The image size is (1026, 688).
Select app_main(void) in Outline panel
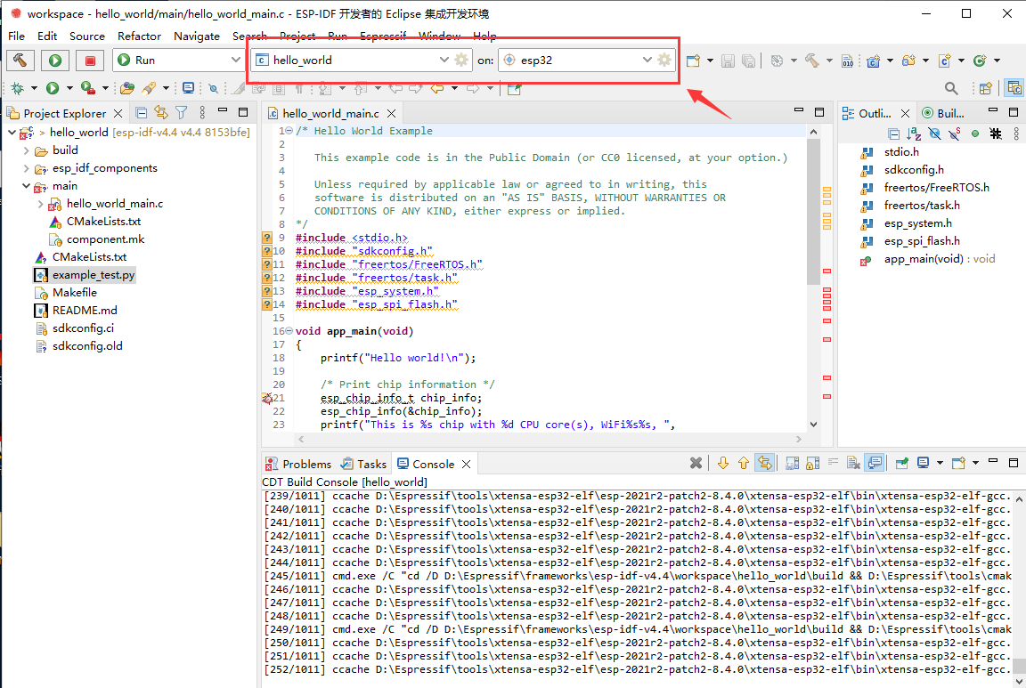tap(939, 258)
